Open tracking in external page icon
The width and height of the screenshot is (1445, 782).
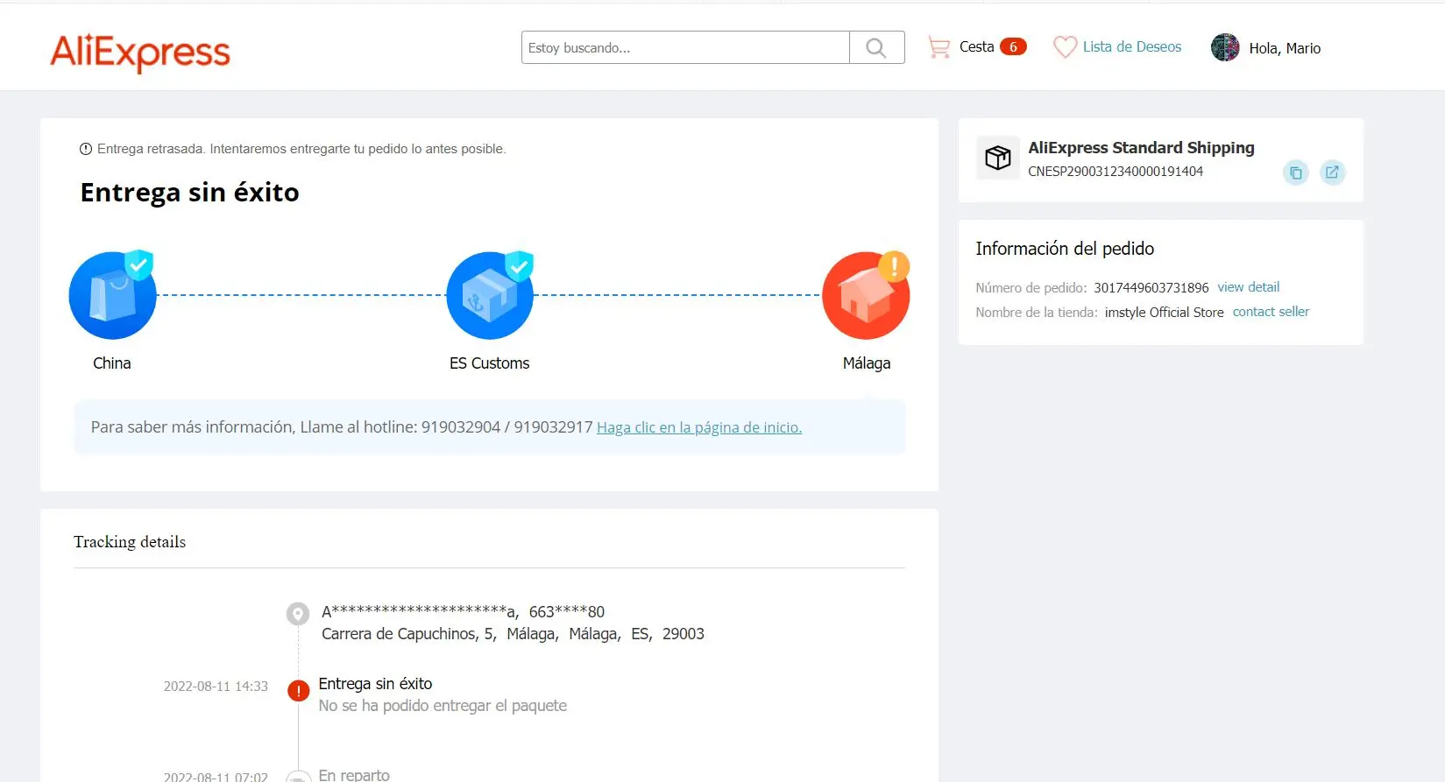pos(1332,173)
